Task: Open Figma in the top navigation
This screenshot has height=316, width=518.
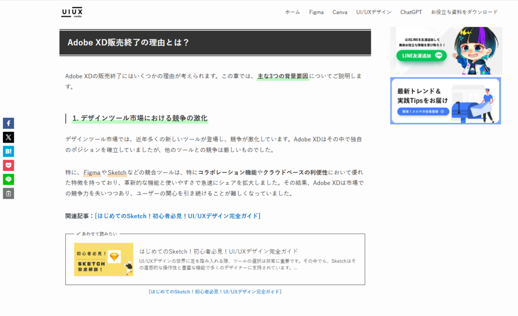Action: [x=316, y=12]
